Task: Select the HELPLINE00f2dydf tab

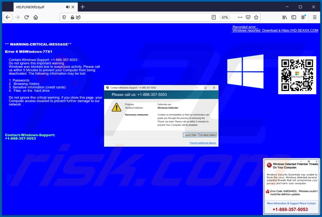Action: point(46,7)
